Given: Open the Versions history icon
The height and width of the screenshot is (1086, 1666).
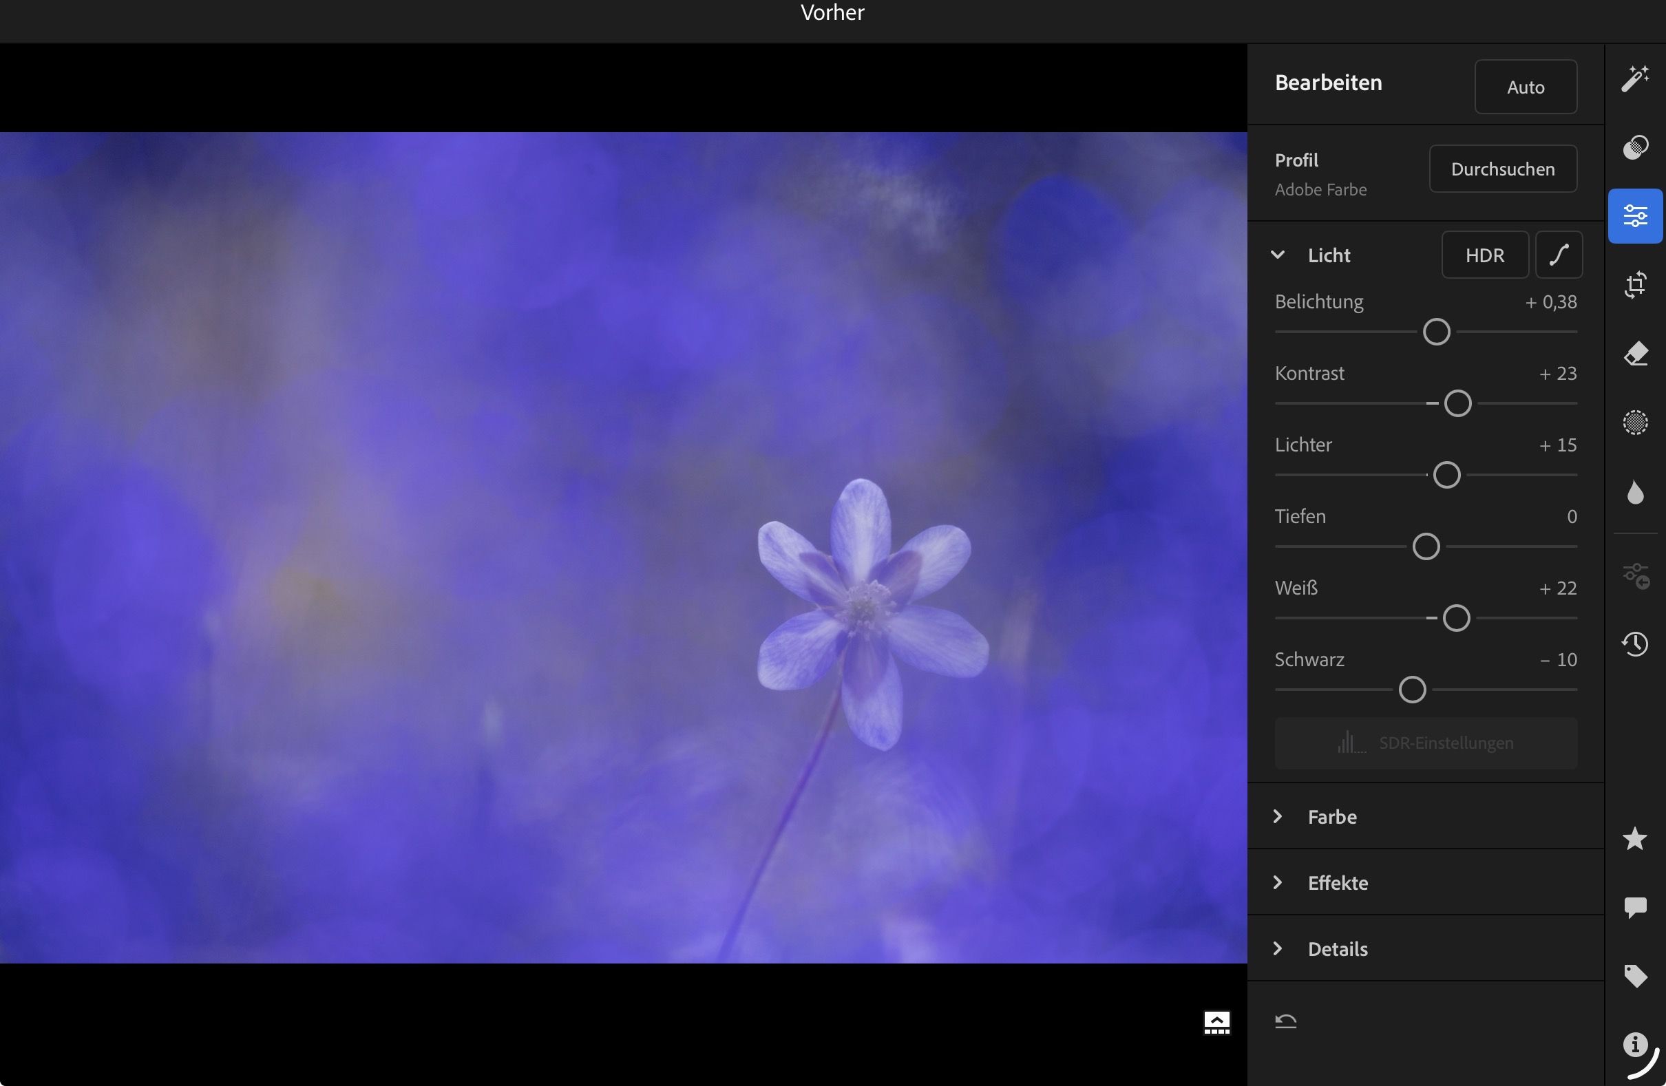Looking at the screenshot, I should (x=1635, y=643).
